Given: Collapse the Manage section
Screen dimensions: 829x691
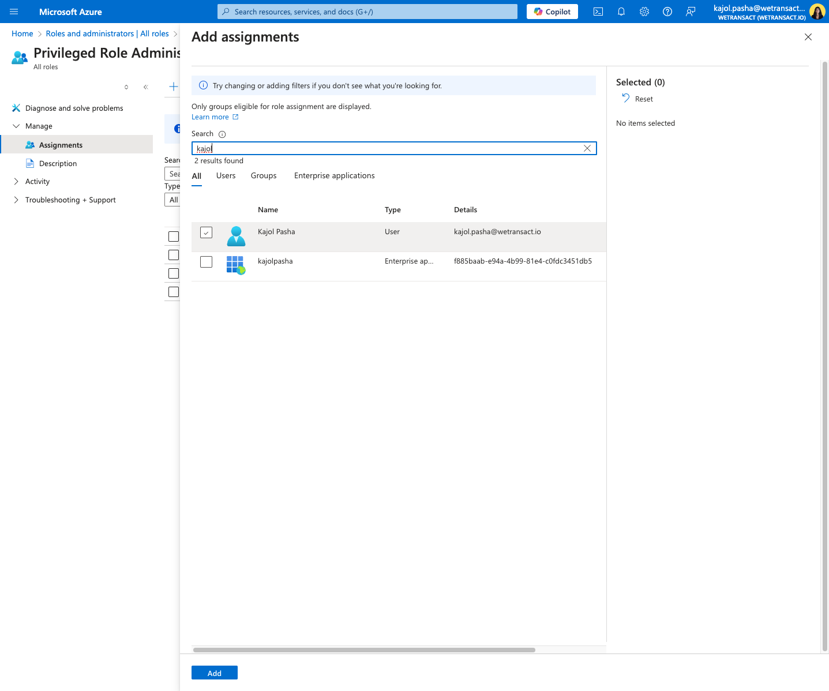Looking at the screenshot, I should point(16,126).
